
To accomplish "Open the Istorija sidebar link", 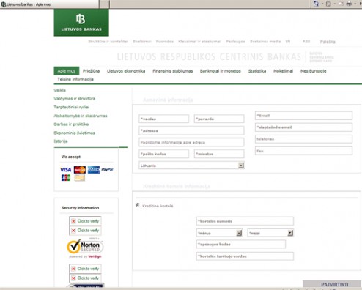I will tap(61, 141).
